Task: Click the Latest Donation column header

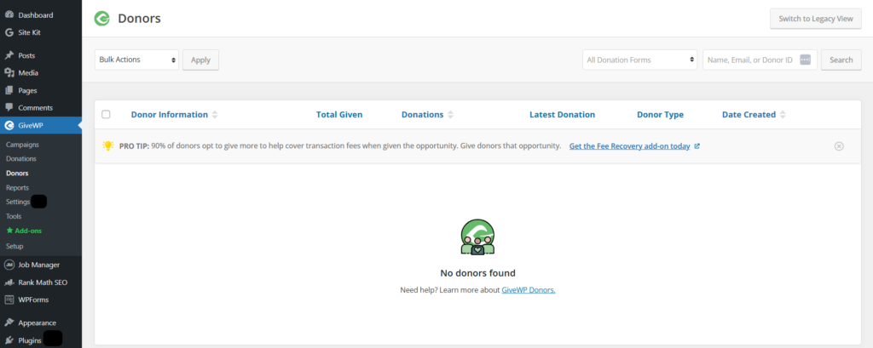Action: pyautogui.click(x=563, y=115)
